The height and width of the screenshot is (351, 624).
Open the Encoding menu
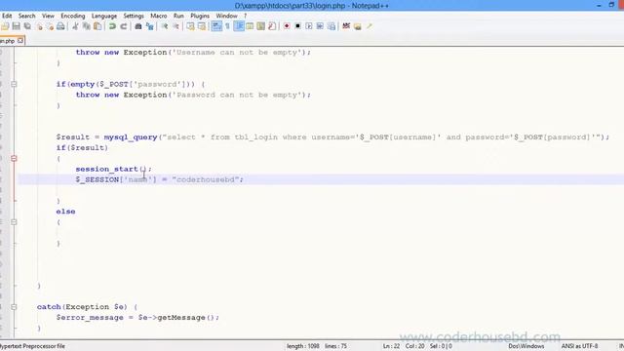coord(73,16)
